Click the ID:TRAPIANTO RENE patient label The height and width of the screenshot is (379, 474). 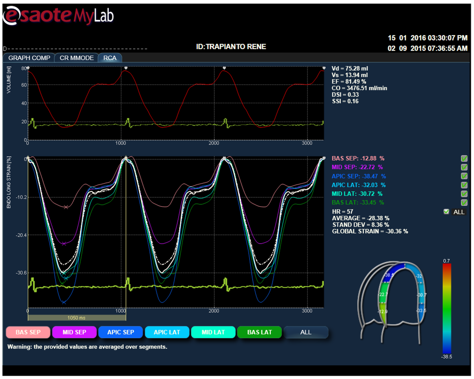[231, 47]
